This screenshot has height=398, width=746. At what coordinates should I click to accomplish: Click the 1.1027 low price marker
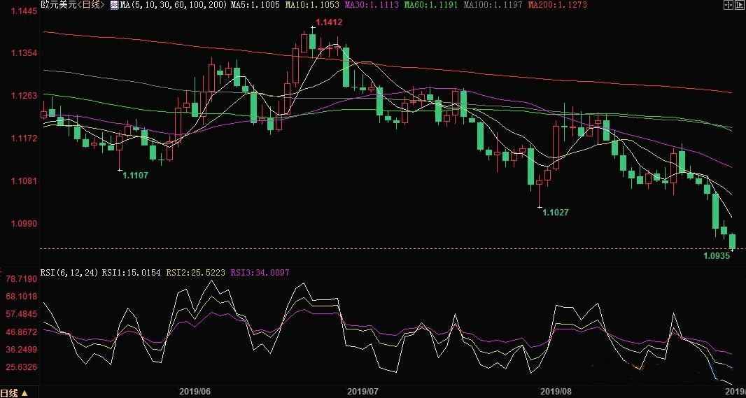point(556,212)
